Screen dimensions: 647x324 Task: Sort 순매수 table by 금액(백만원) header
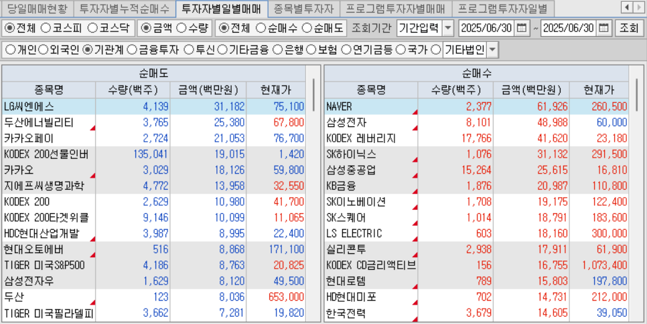(x=531, y=90)
